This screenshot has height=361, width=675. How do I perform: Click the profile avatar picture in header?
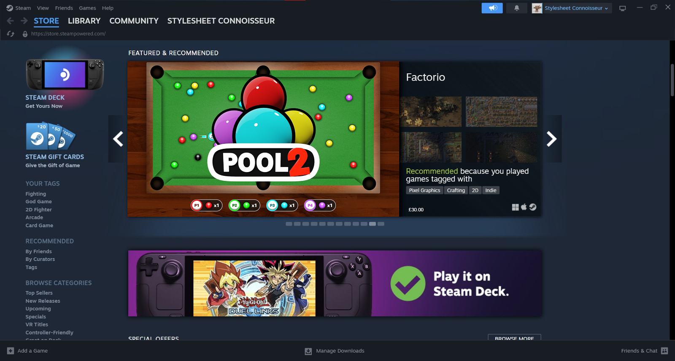(x=537, y=8)
